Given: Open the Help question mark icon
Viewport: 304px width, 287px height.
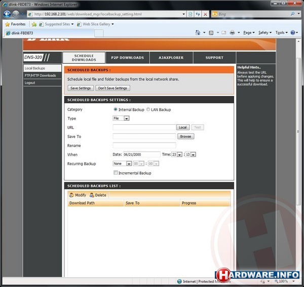Looking at the screenshot, I should pos(292,32).
